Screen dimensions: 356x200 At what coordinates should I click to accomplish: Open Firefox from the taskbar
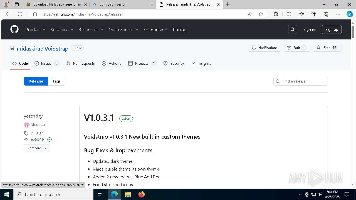[x=142, y=194]
